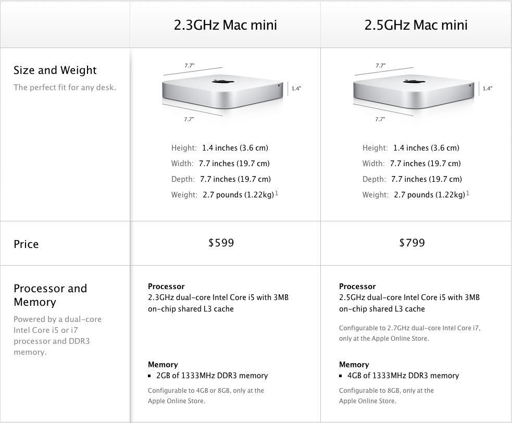The image size is (512, 423).
Task: Click the Configurable to 2.7GHz Core i7 note
Action: (409, 333)
